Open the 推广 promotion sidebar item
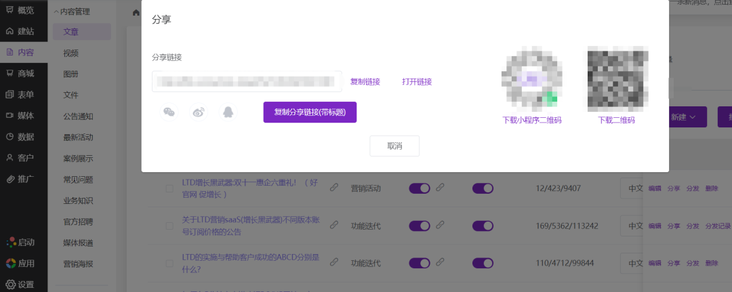 [x=20, y=179]
